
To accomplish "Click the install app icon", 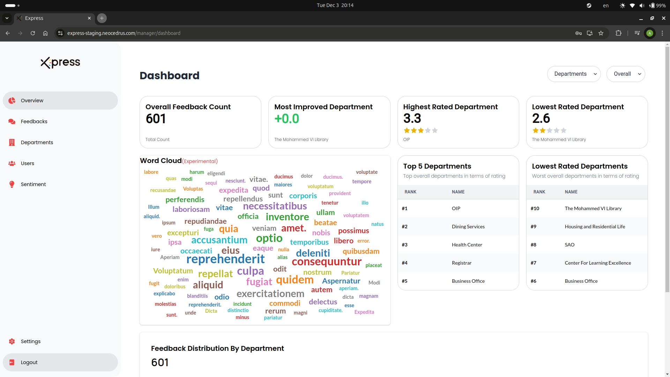I will coord(590,33).
